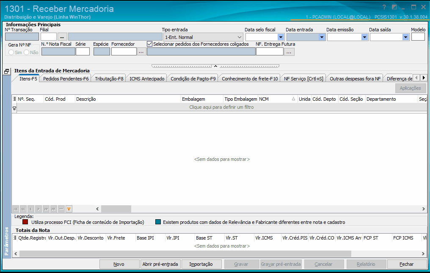The height and width of the screenshot is (273, 430).
Task: Click the Fechar button
Action: click(406, 264)
